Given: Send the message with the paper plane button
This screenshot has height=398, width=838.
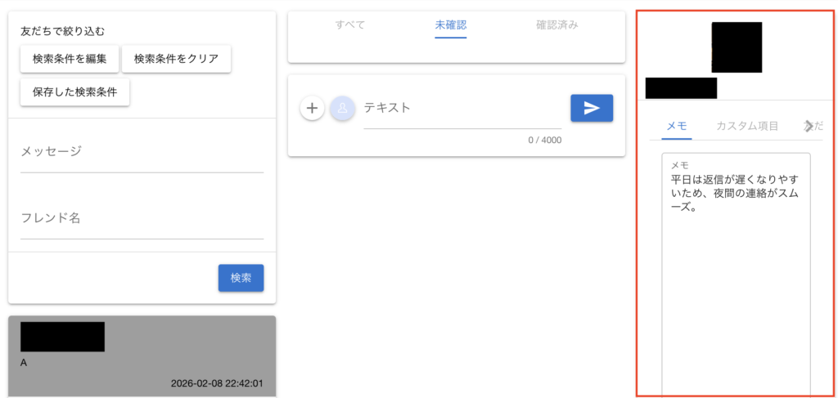Looking at the screenshot, I should (591, 108).
